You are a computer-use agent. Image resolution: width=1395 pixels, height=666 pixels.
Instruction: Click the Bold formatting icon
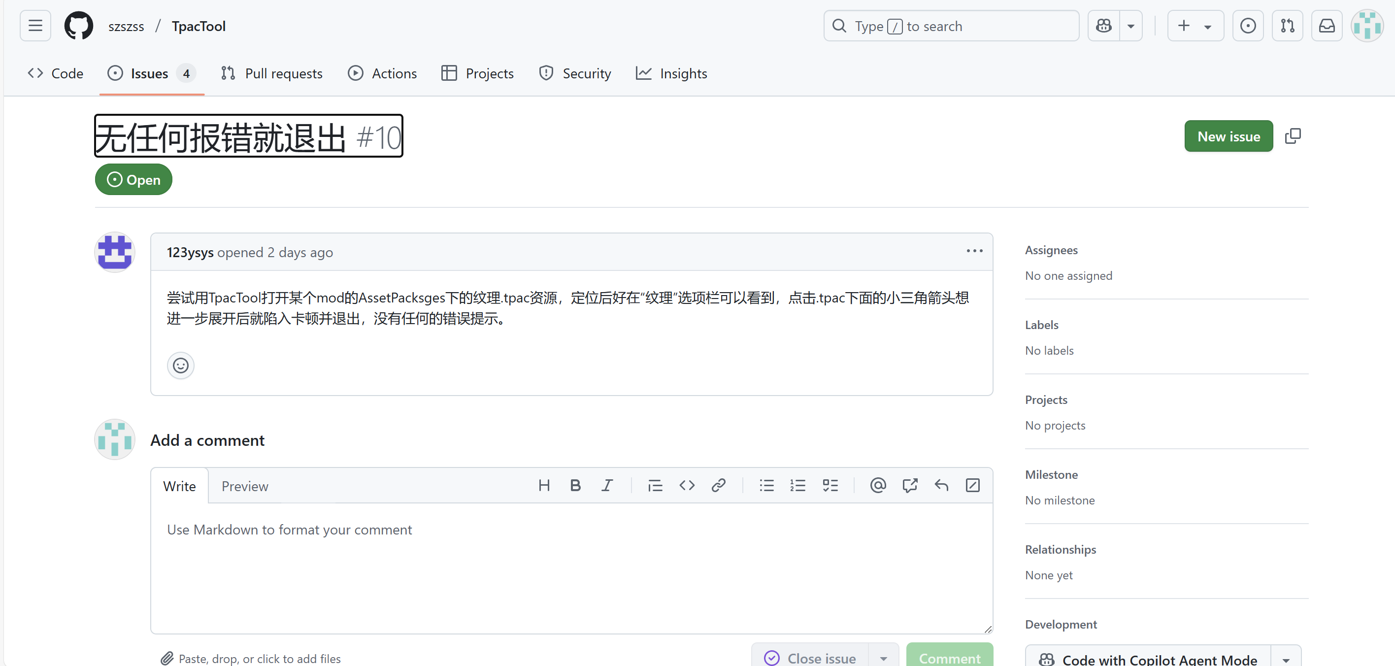click(575, 485)
